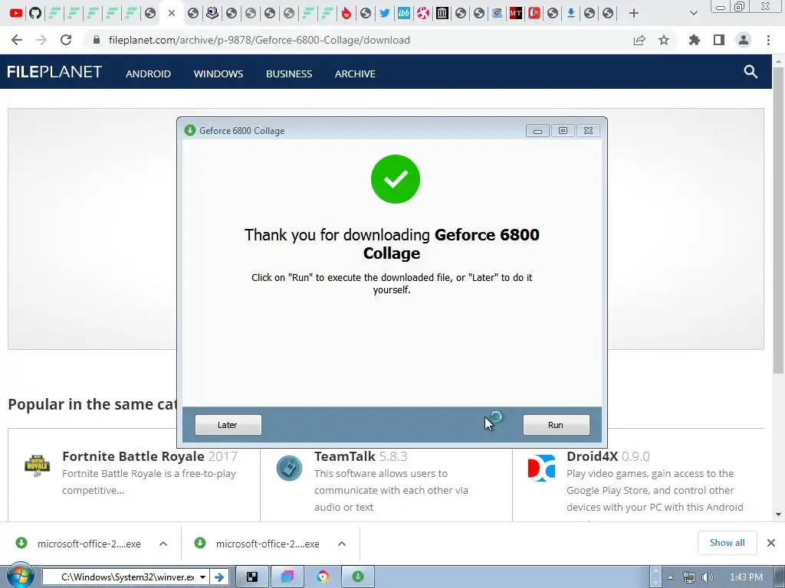Close the current active tab
This screenshot has width=785, height=588.
click(172, 13)
